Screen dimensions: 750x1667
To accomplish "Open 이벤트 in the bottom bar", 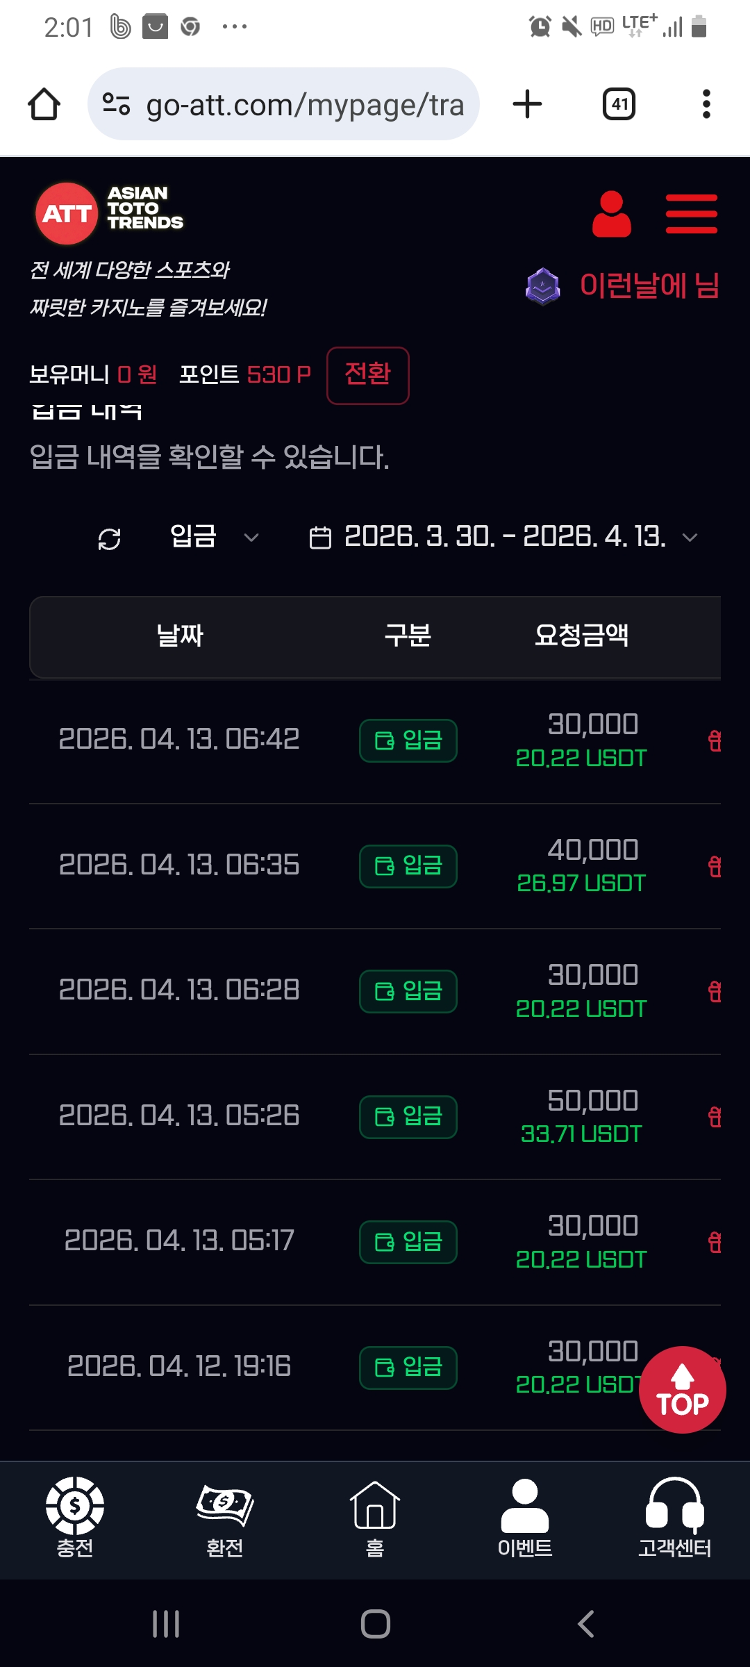I will [x=525, y=1518].
